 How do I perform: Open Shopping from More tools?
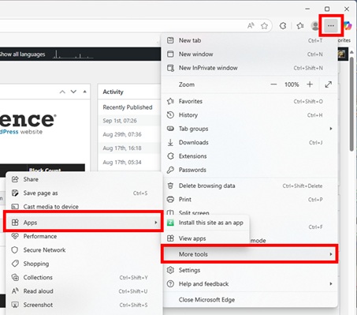click(x=84, y=264)
